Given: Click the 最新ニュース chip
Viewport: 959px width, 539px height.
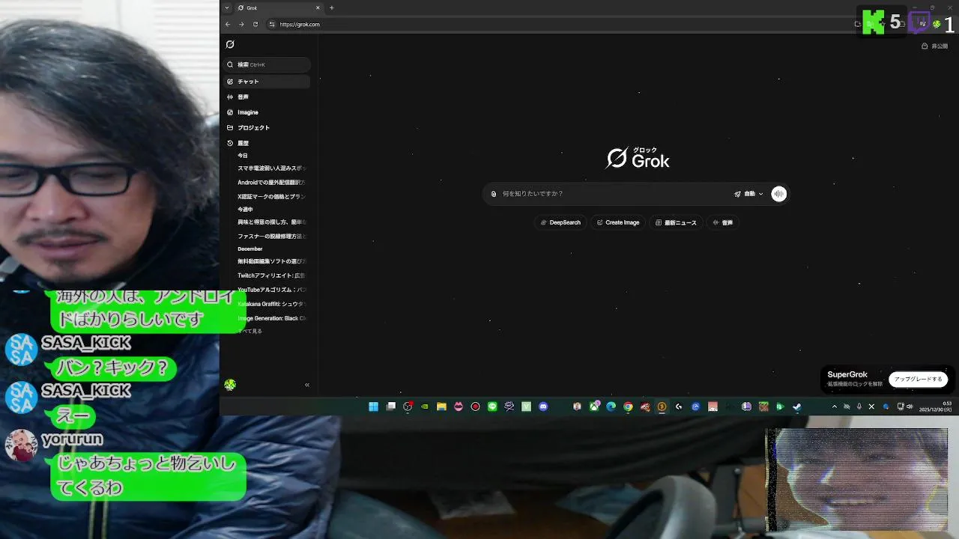Looking at the screenshot, I should click(x=676, y=222).
